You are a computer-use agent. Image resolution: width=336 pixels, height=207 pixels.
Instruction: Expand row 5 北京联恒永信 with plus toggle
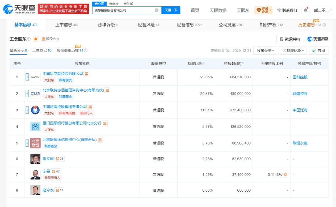point(27,143)
